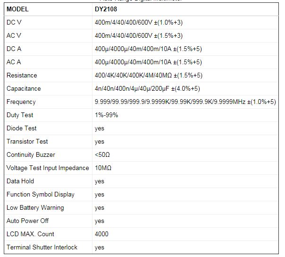Select the Diode Test label

click(21, 128)
